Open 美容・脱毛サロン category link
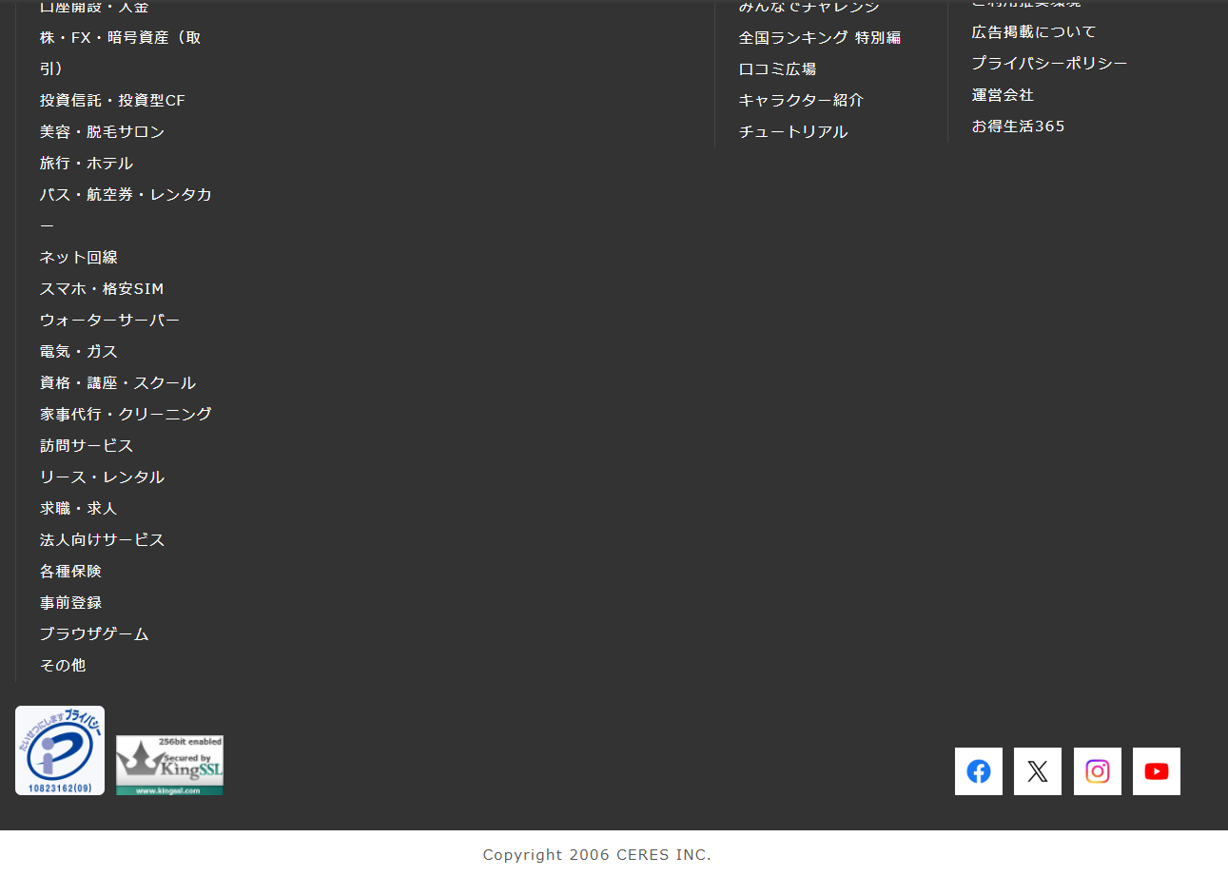Screen dimensions: 1228x876 [x=102, y=132]
